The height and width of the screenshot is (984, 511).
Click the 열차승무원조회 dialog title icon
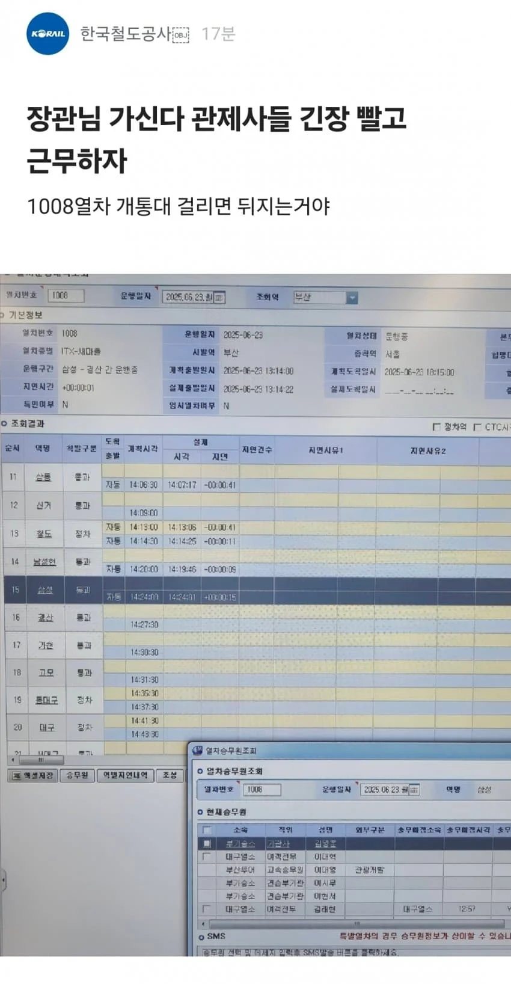[x=198, y=750]
